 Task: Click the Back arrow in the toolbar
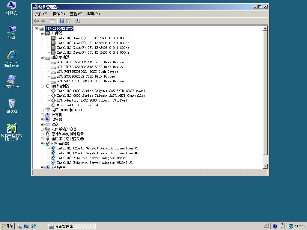(x=36, y=21)
